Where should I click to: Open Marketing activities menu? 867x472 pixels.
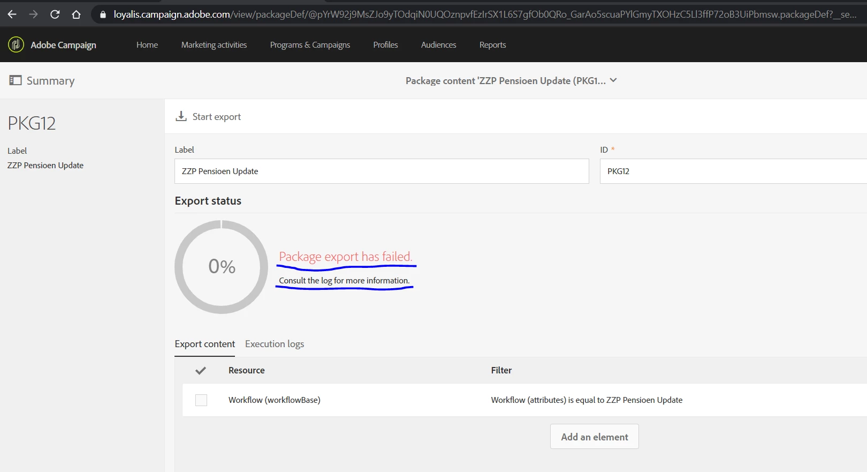pos(214,45)
